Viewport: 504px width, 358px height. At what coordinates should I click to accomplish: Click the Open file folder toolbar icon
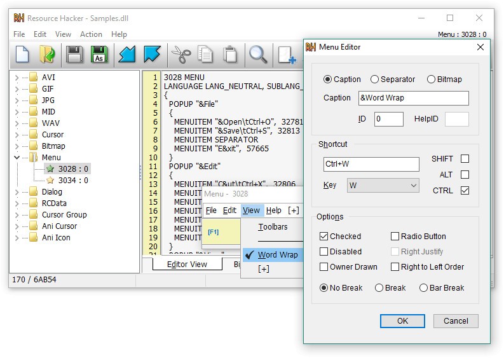point(47,54)
